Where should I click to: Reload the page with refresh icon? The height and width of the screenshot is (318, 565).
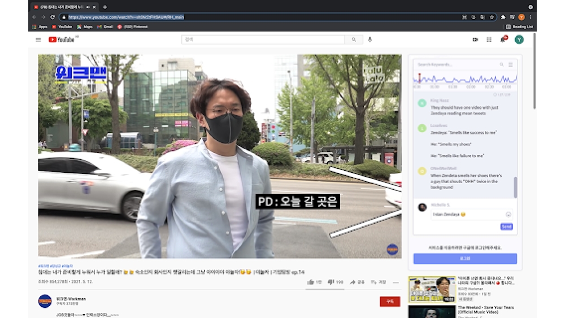(53, 17)
